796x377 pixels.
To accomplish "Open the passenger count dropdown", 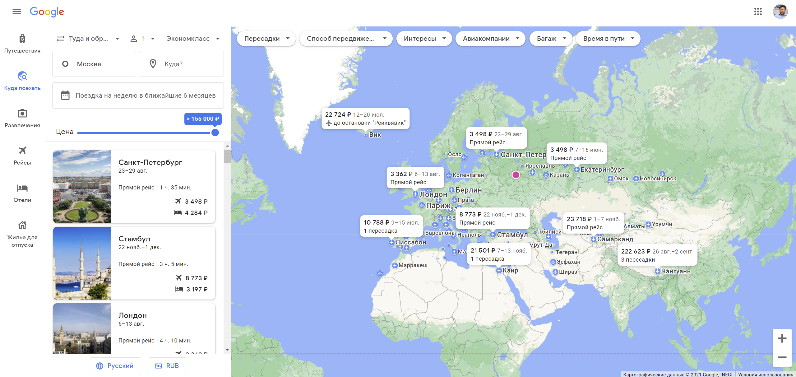I will tap(142, 39).
